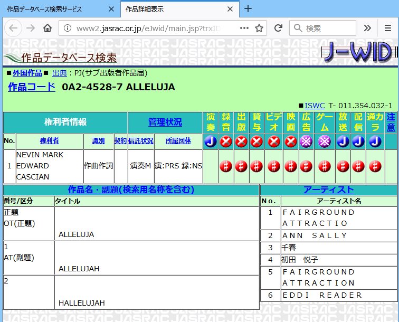
Task: Click the blue J icon under 演奏
Action: [211, 141]
